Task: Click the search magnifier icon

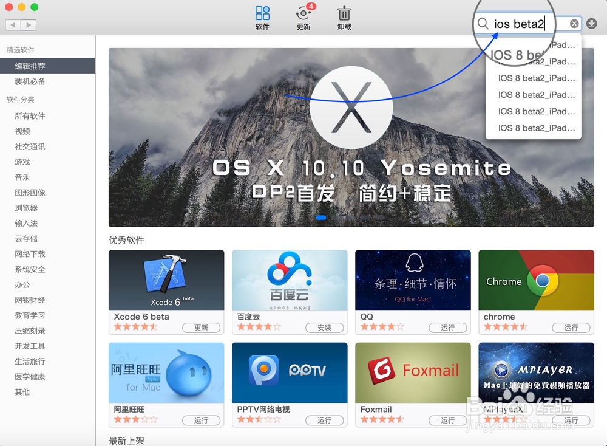Action: [x=483, y=24]
